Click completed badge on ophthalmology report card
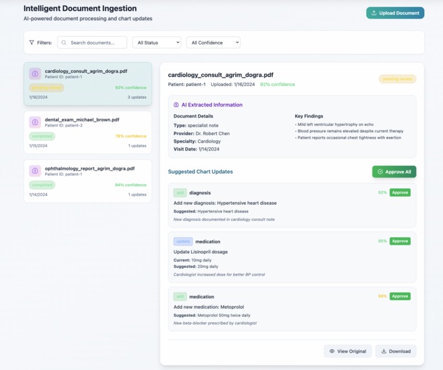This screenshot has height=370, width=443. [42, 185]
